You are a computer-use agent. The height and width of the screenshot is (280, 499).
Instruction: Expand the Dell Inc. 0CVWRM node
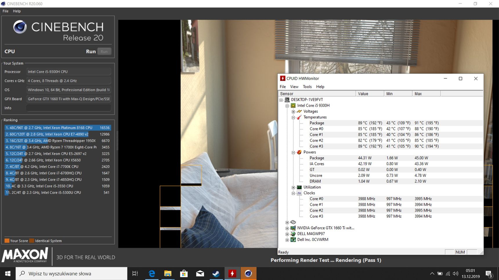[x=287, y=240]
